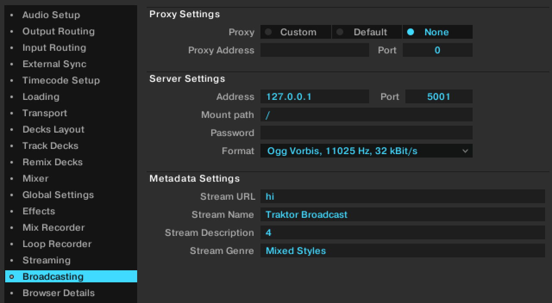This screenshot has height=303, width=552.
Task: Click the Mount path field
Action: pos(367,115)
